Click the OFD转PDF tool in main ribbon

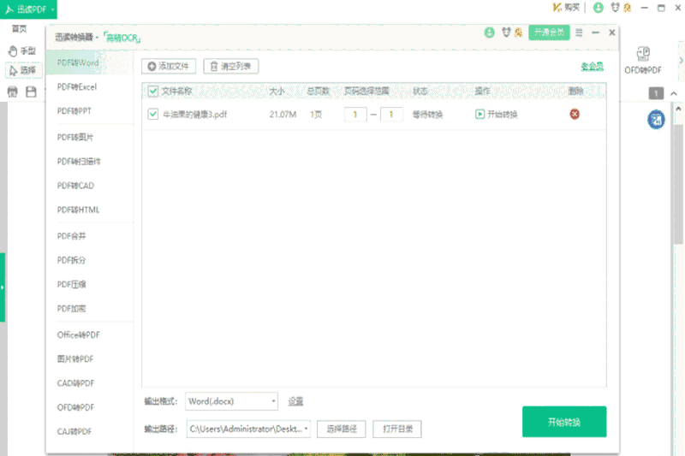(x=643, y=61)
